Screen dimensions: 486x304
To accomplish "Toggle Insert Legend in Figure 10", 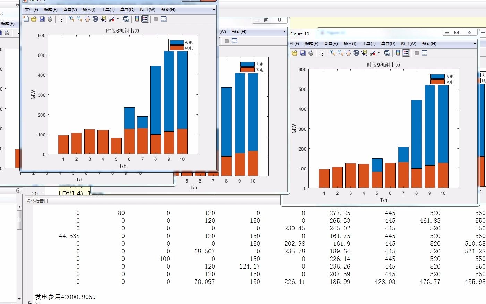I will pos(406,53).
